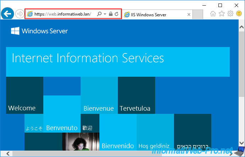Click the address bar URL web.informatiweb.lan
Screen dimensions: 245x157
pyautogui.click(x=62, y=14)
